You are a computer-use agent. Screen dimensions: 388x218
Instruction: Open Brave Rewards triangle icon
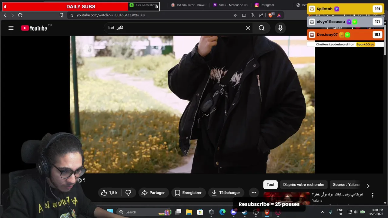(279, 15)
